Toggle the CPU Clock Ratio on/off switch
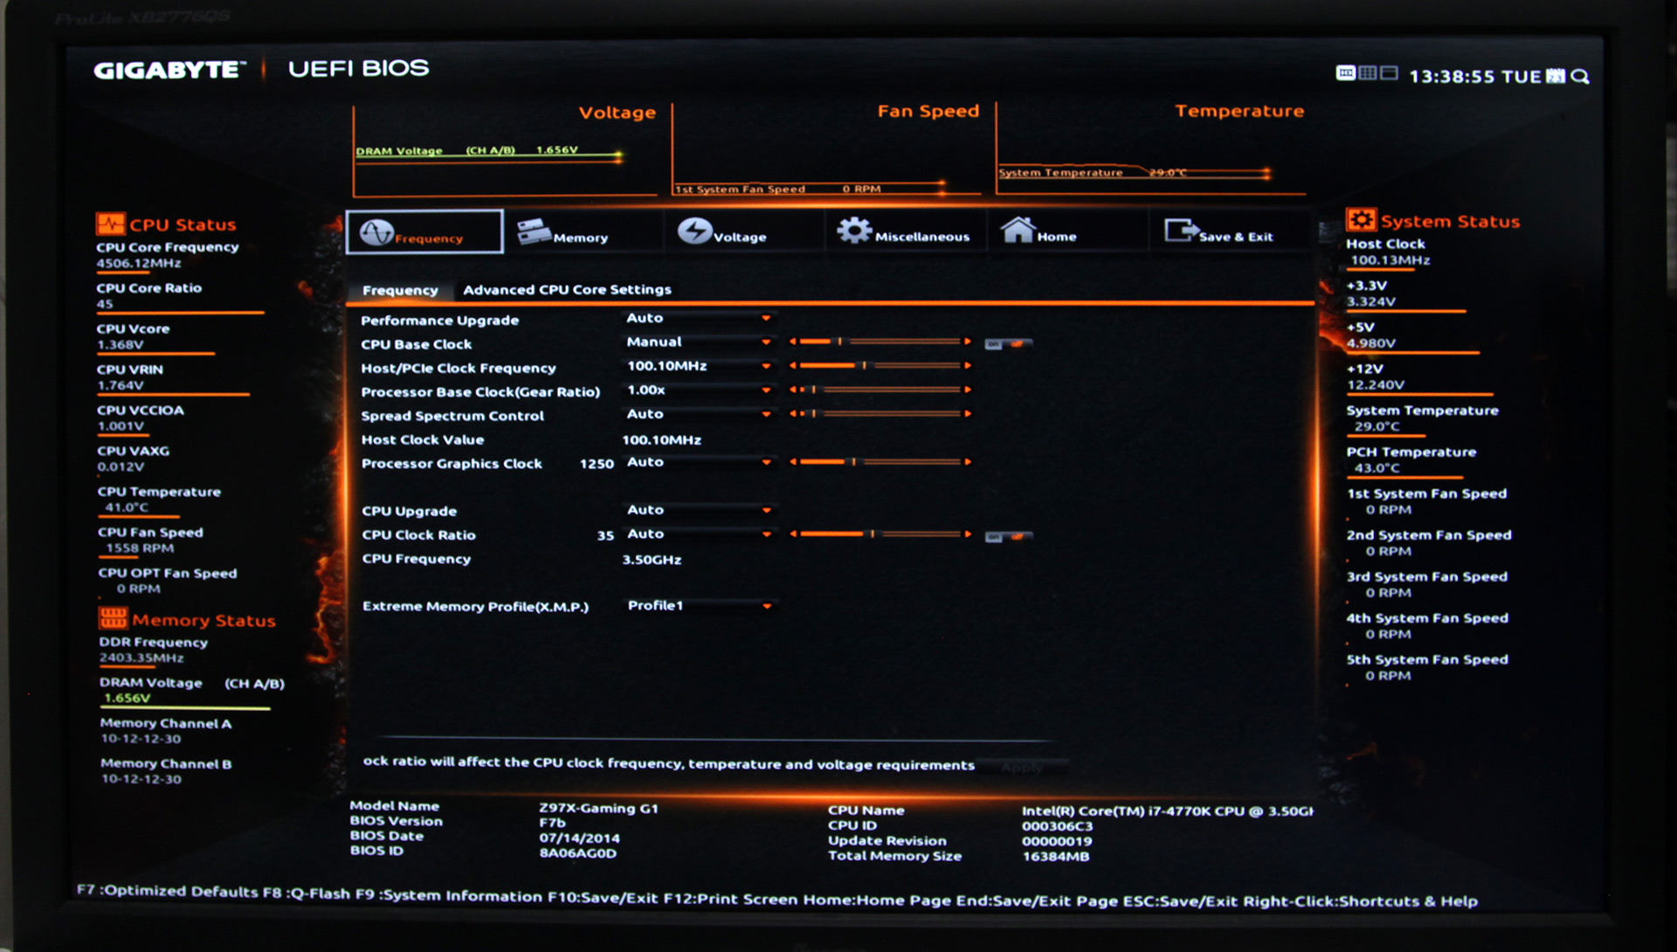Screen dimensions: 1677x952 1009,536
